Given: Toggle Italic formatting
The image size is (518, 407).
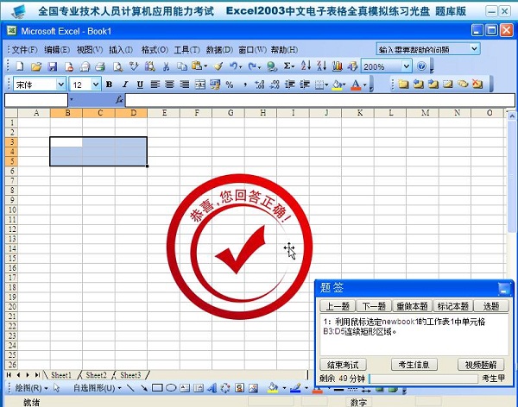Looking at the screenshot, I should point(125,85).
